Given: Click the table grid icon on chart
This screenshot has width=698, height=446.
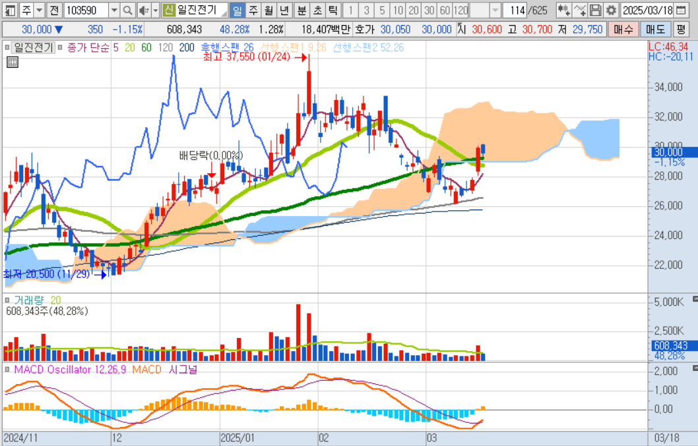Looking at the screenshot, I should click(13, 62).
